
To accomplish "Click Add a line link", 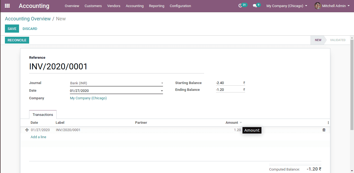I will tap(38, 137).
